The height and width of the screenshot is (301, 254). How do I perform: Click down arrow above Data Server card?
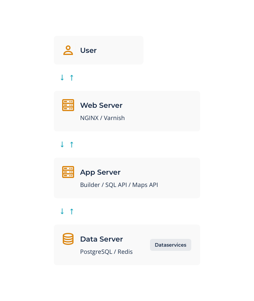point(62,211)
